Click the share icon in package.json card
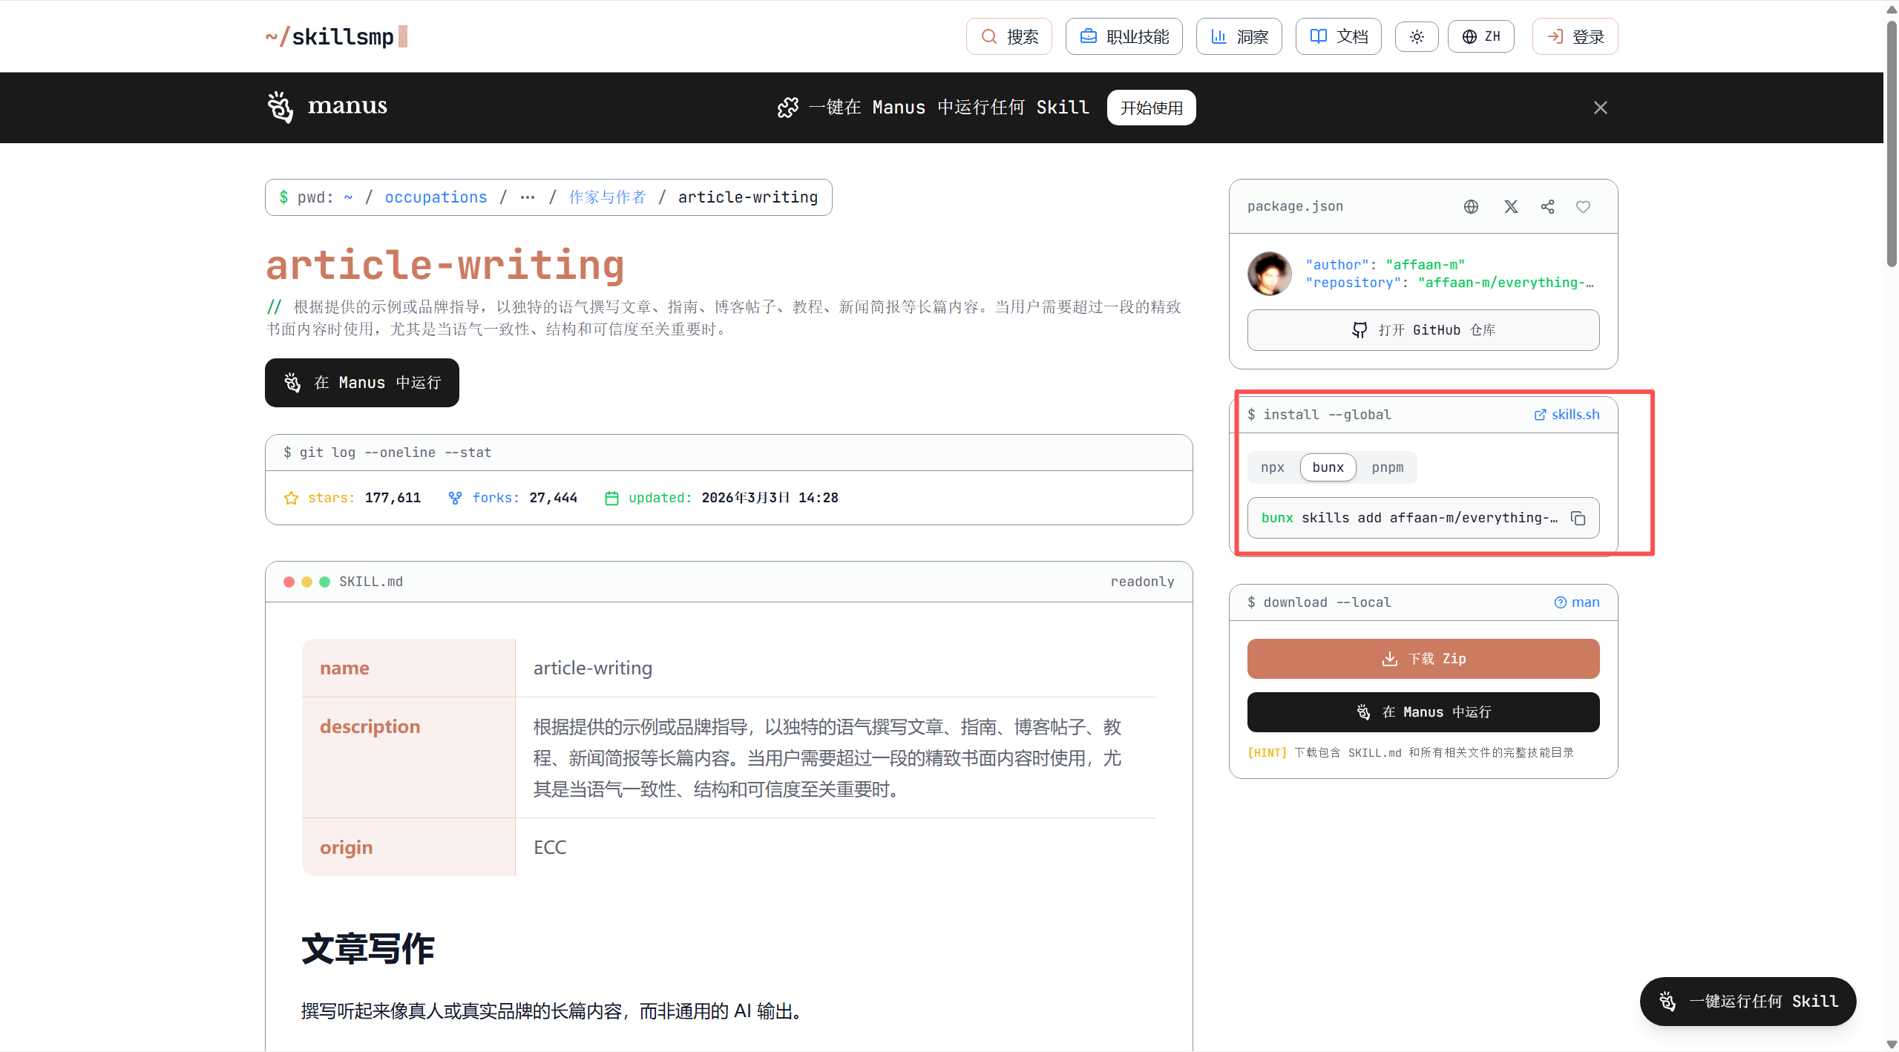The width and height of the screenshot is (1899, 1052). [x=1547, y=207]
